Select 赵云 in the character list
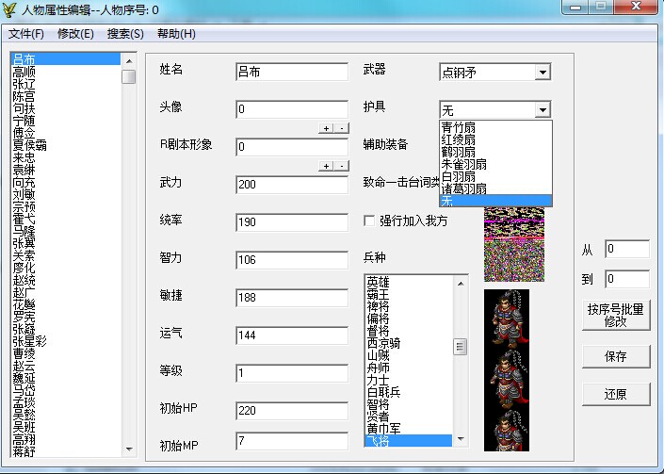The image size is (664, 474). click(x=24, y=365)
